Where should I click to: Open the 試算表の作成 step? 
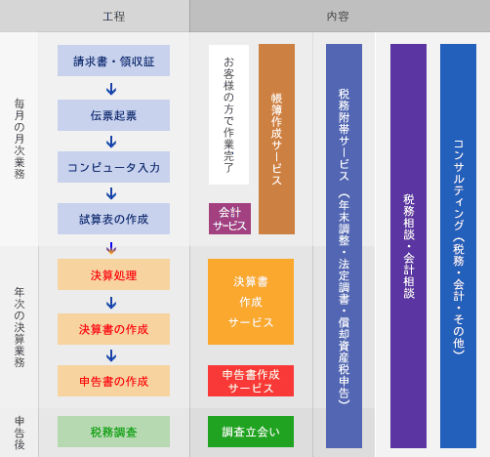coord(113,219)
